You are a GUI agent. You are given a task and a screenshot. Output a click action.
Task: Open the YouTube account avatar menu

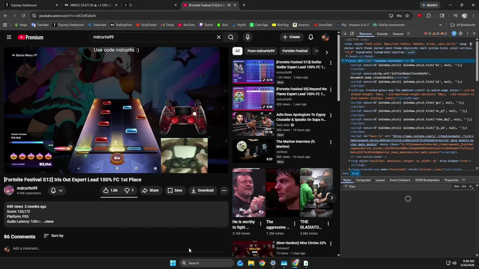click(x=325, y=37)
